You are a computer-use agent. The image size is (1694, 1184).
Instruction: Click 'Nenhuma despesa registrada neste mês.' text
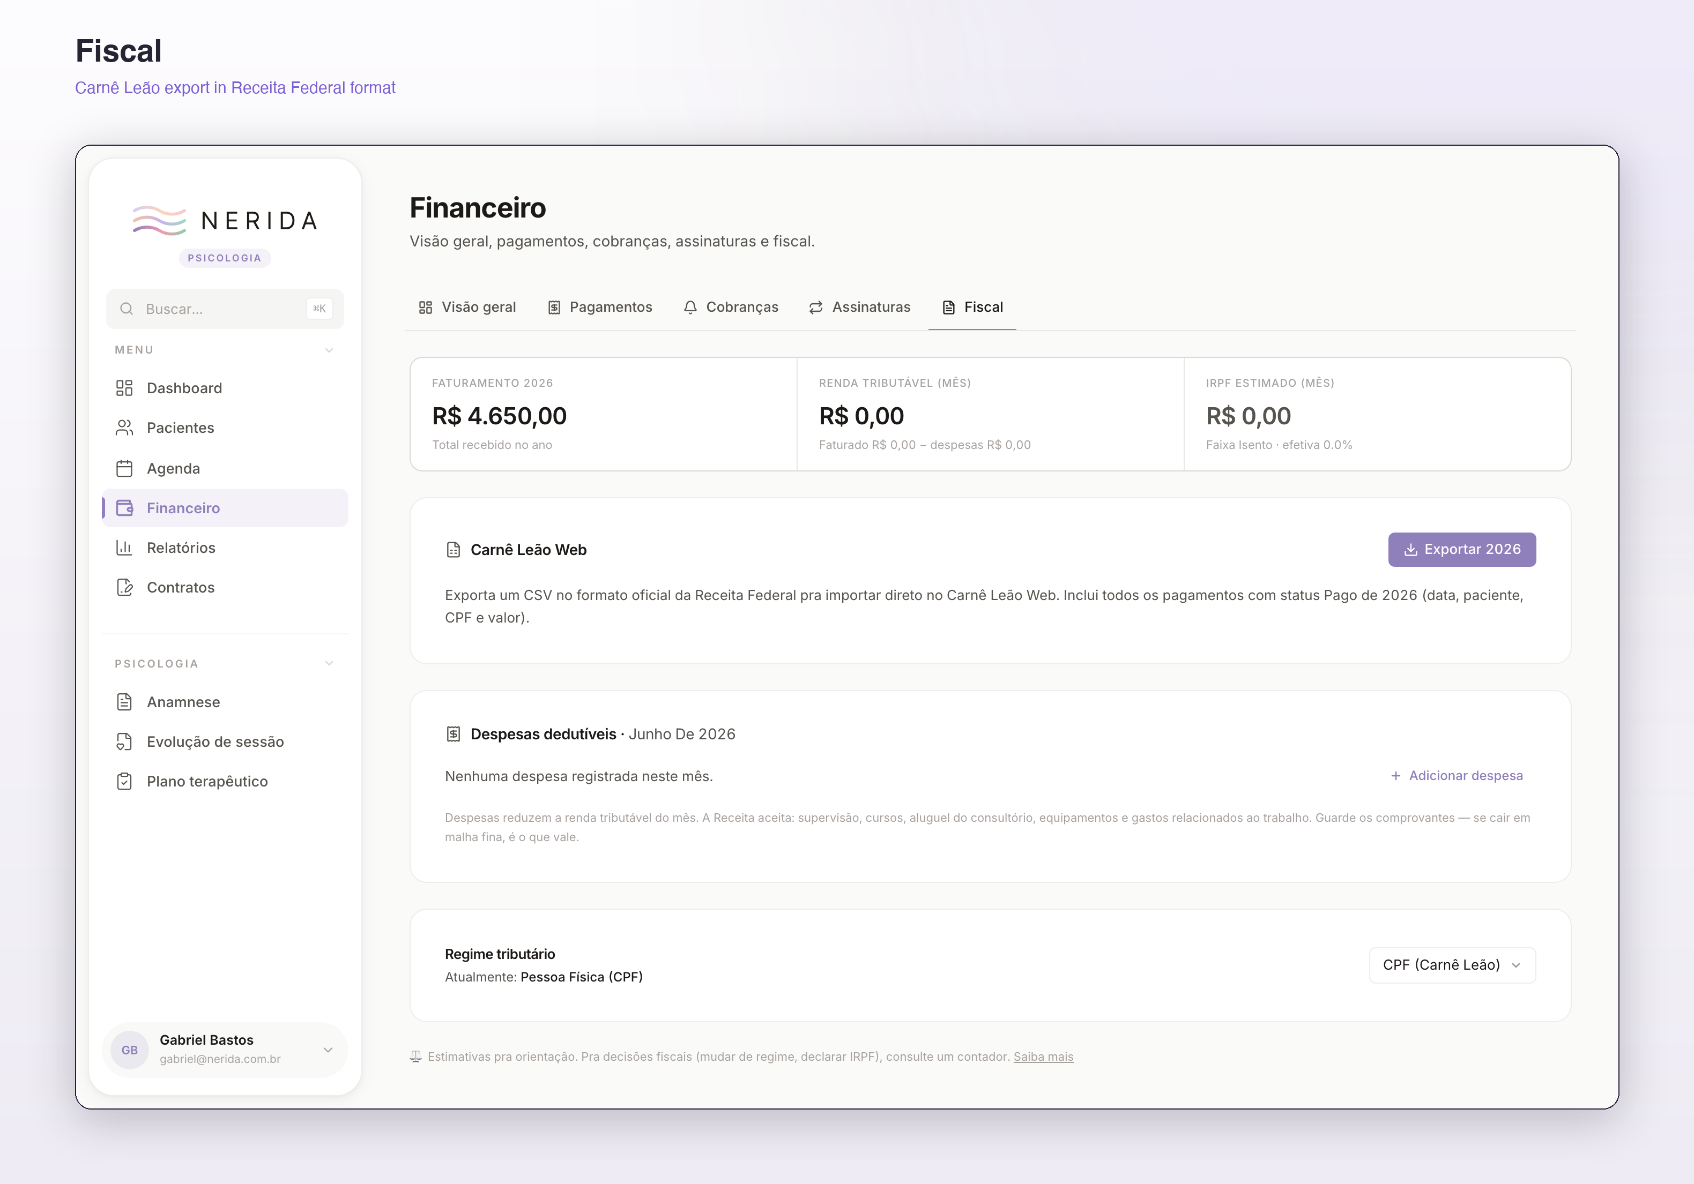578,776
